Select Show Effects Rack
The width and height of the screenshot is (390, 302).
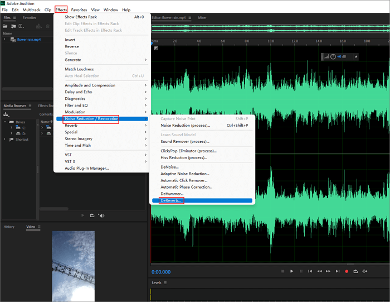[x=101, y=17]
